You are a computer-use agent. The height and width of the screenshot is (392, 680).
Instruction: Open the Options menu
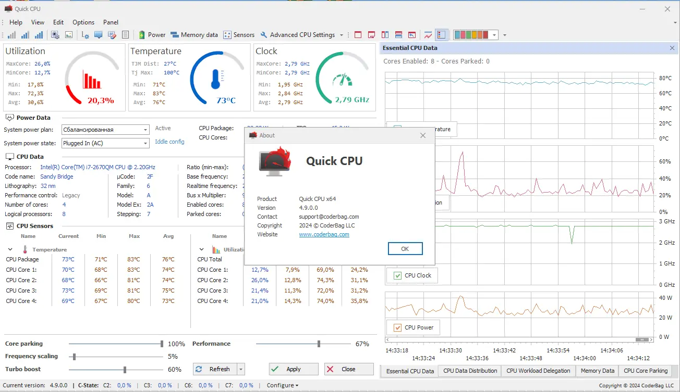pos(83,22)
